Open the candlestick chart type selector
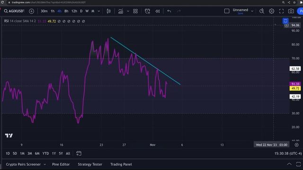 pyautogui.click(x=108, y=11)
